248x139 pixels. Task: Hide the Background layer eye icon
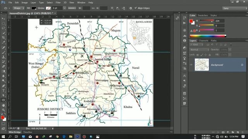click(x=191, y=65)
